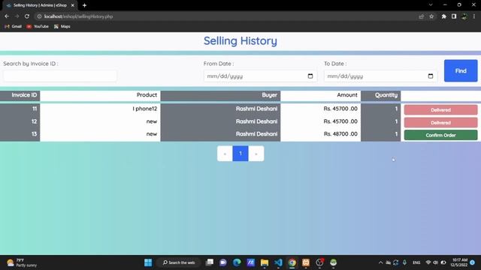
Task: Go to next page in pagination
Action: 256,154
